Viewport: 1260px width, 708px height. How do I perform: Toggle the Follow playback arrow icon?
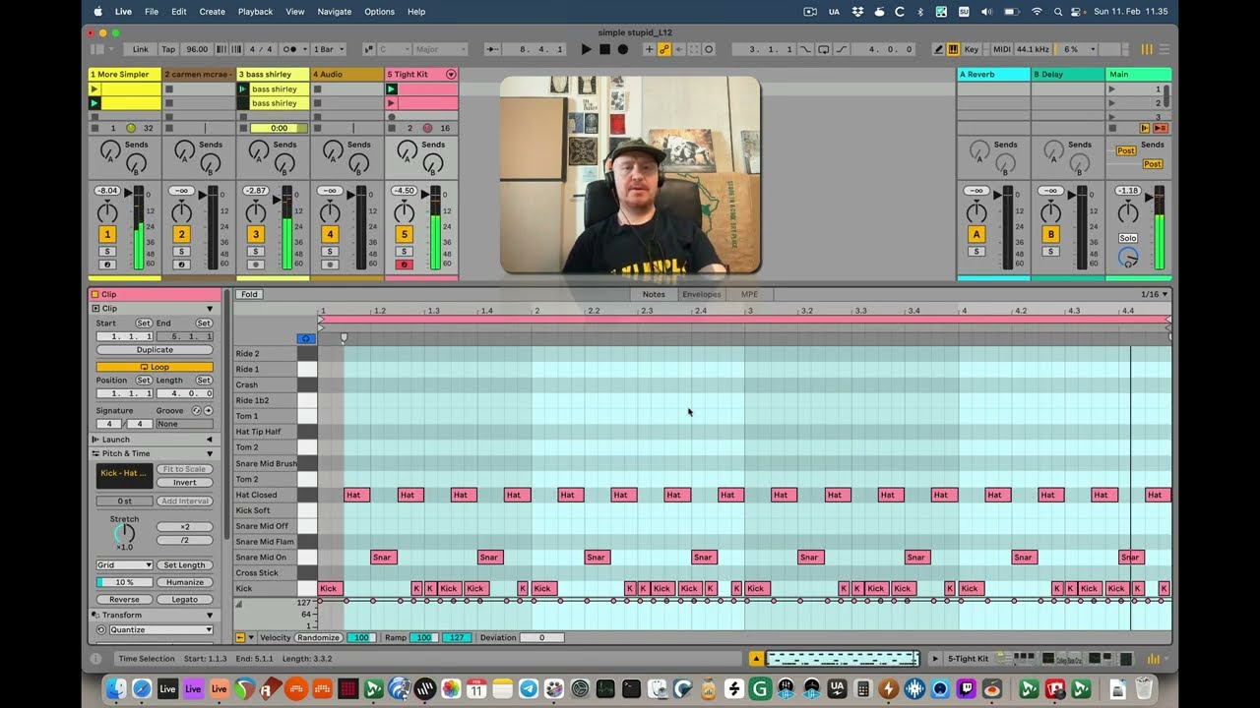coord(492,49)
